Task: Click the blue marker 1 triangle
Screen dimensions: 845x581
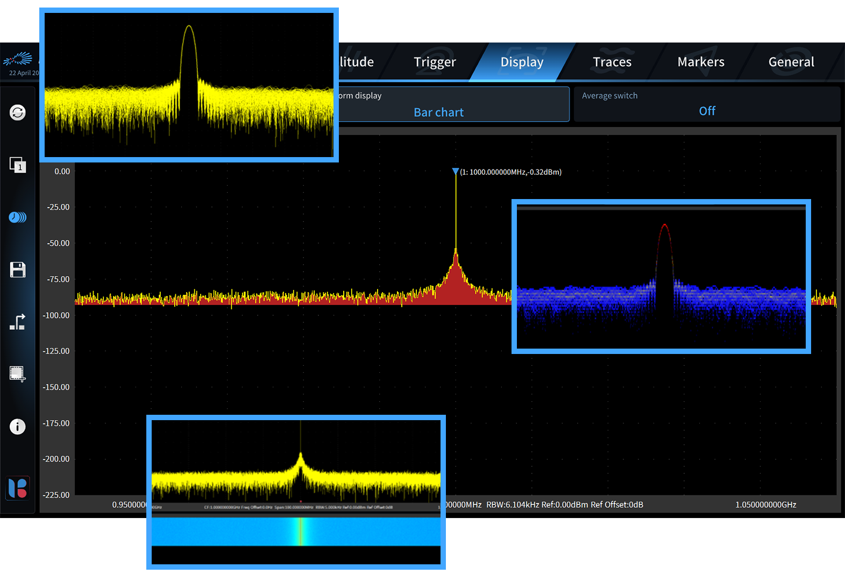Action: point(456,172)
